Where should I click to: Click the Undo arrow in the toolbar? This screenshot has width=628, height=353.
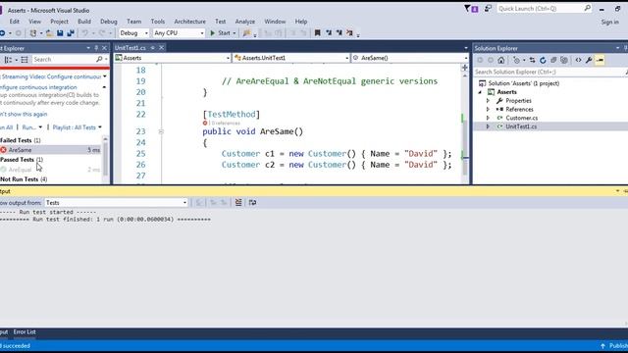pos(85,33)
